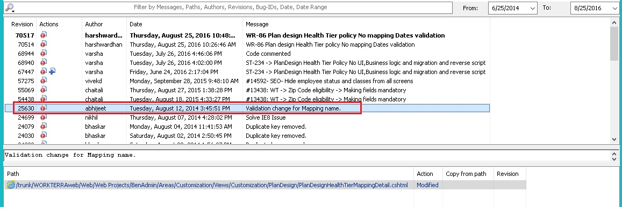Select revision number 24079
The height and width of the screenshot is (214, 622).
pyautogui.click(x=26, y=126)
